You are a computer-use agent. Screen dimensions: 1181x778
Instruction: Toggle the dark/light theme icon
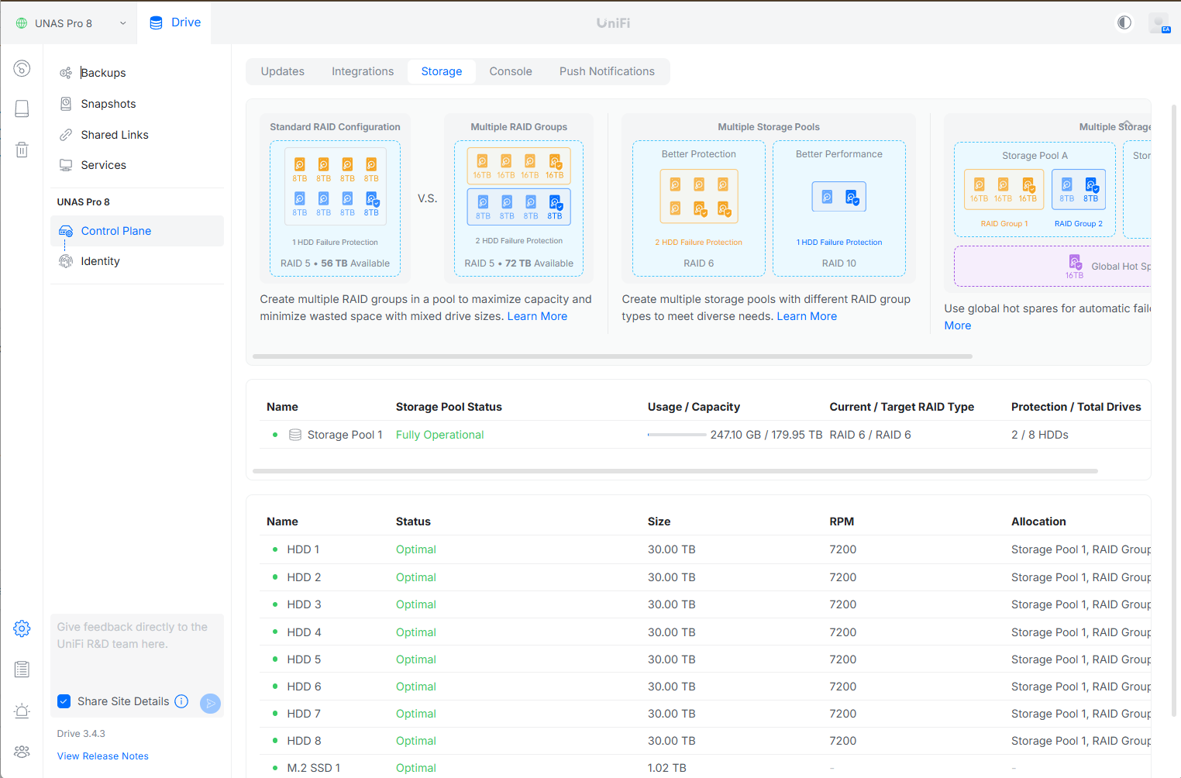coord(1124,22)
